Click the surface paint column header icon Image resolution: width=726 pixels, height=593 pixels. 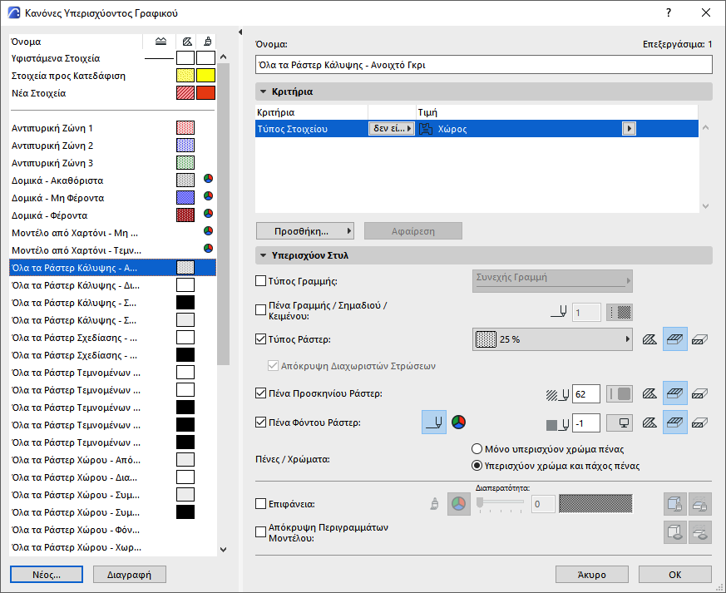point(208,42)
